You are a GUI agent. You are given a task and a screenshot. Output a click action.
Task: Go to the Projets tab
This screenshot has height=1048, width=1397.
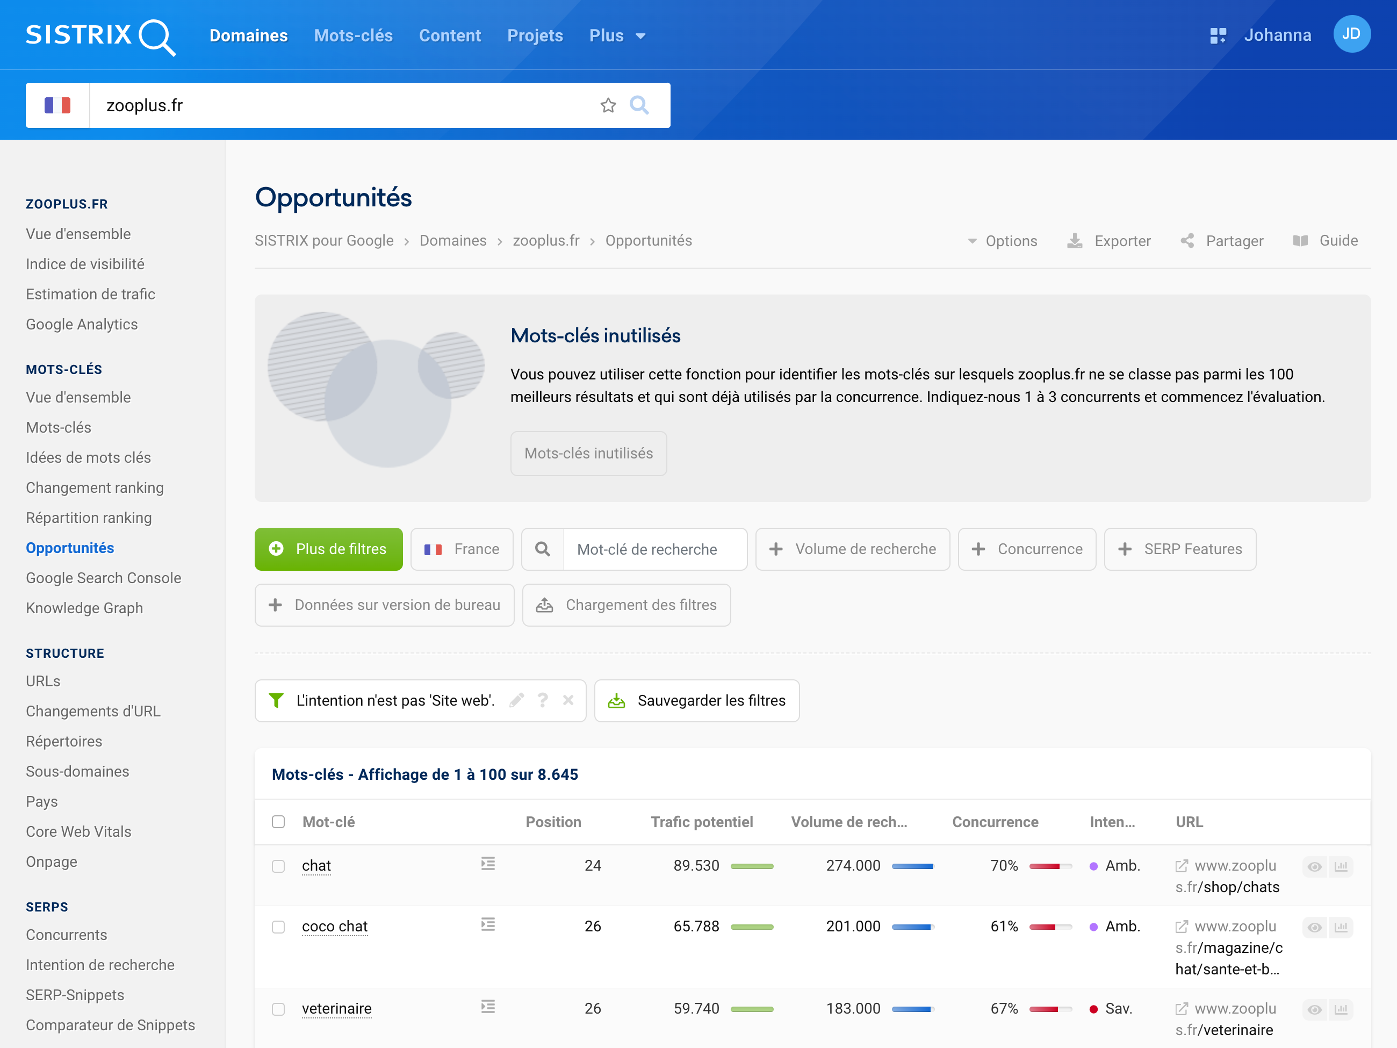click(535, 36)
